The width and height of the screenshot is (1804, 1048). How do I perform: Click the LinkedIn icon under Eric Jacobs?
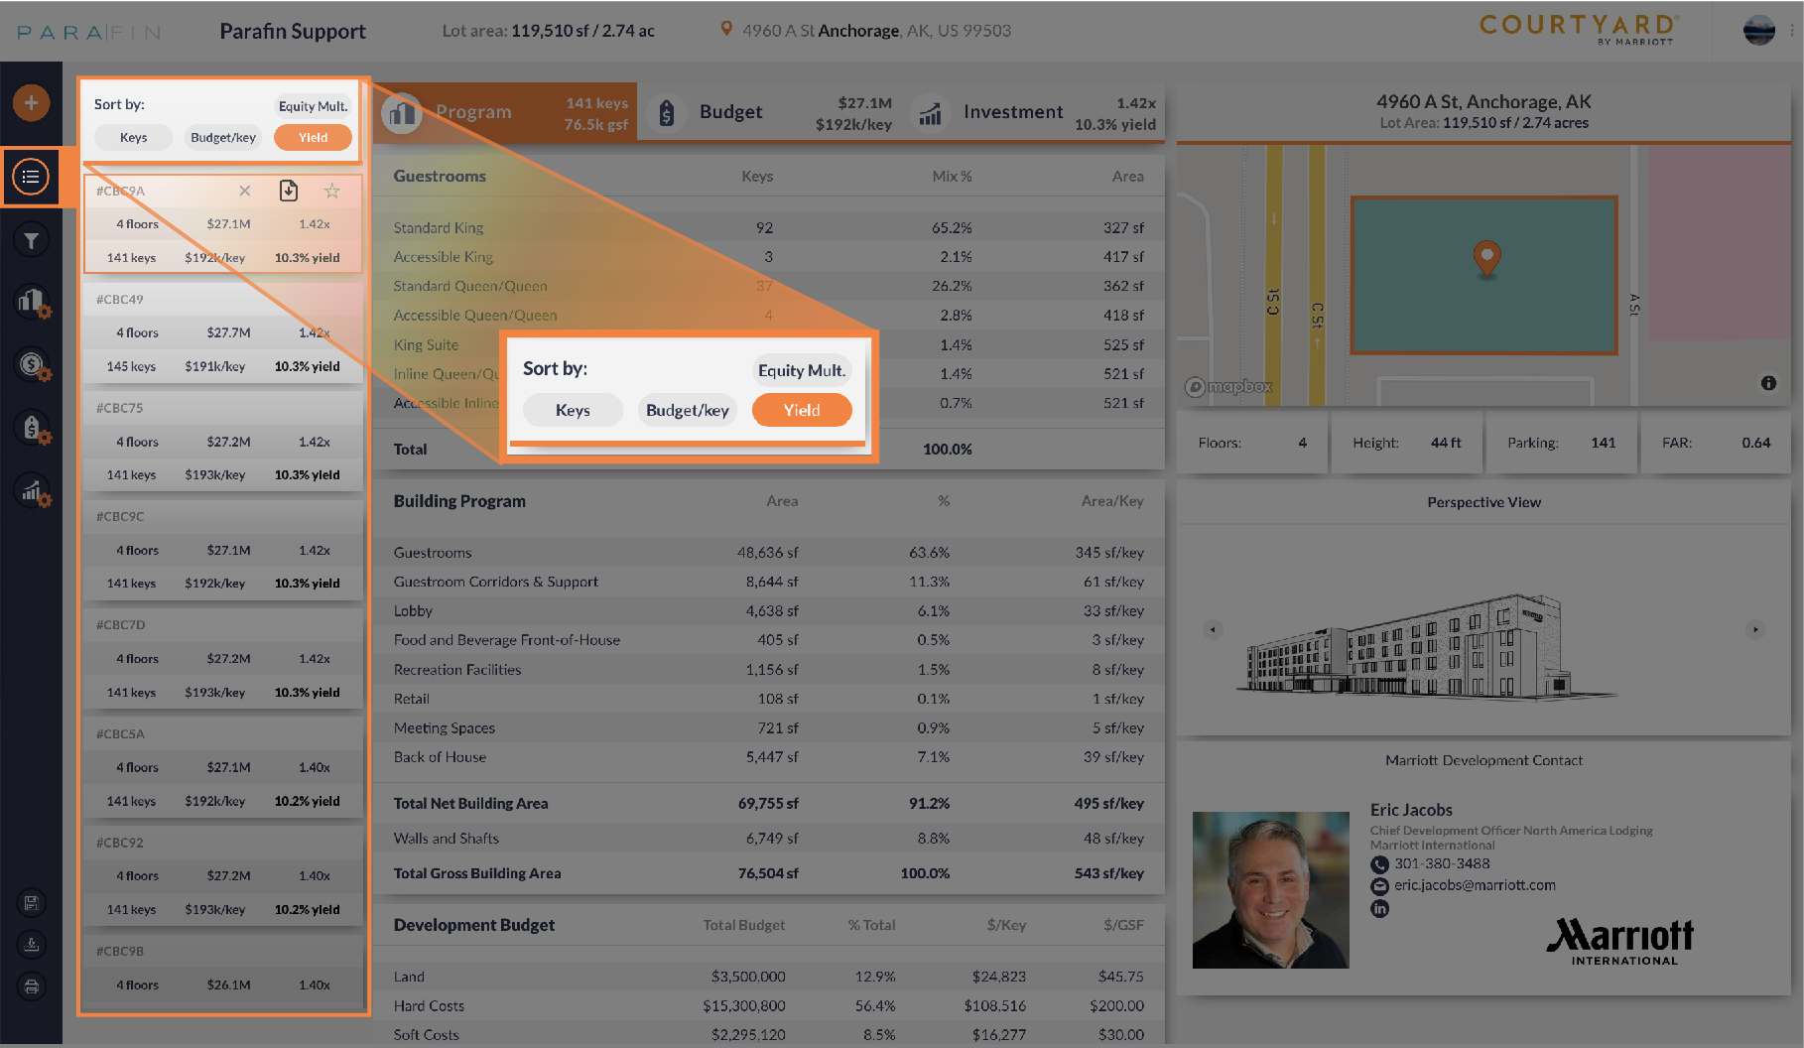pyautogui.click(x=1379, y=908)
